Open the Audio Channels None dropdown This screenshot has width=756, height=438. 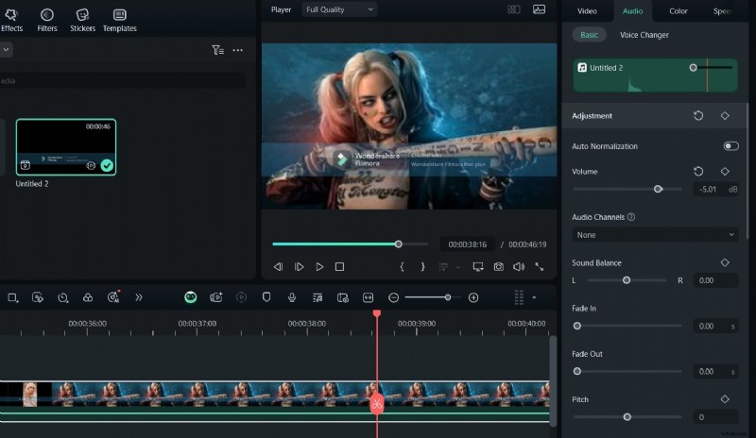click(x=655, y=235)
